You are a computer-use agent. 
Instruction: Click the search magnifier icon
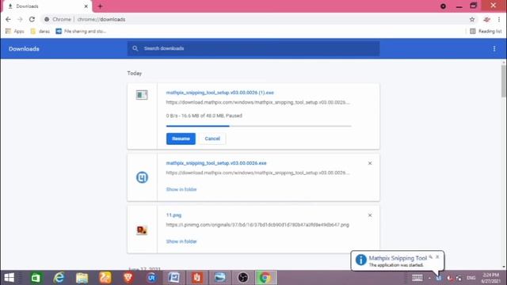[x=135, y=48]
